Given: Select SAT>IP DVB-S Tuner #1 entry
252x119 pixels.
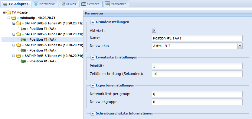Looking at the screenshot, I should tap(54, 23).
